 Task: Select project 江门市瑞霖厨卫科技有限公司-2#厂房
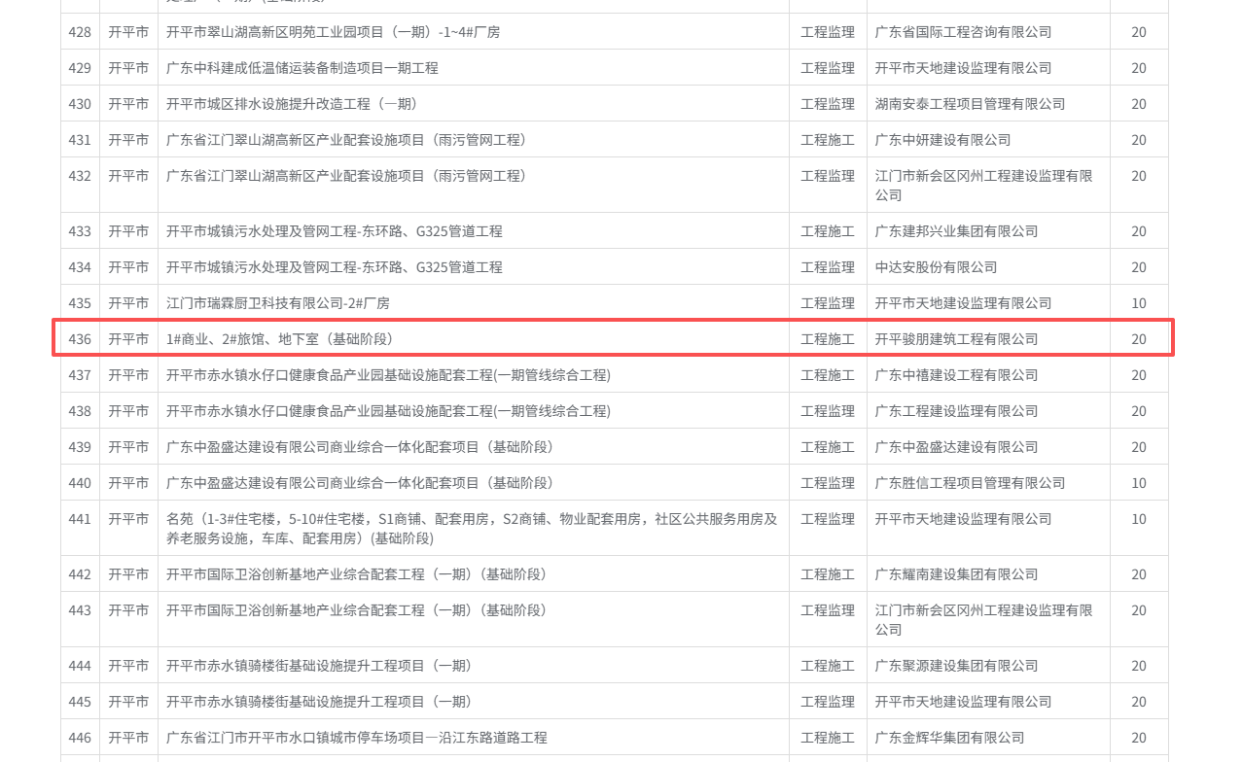[278, 303]
